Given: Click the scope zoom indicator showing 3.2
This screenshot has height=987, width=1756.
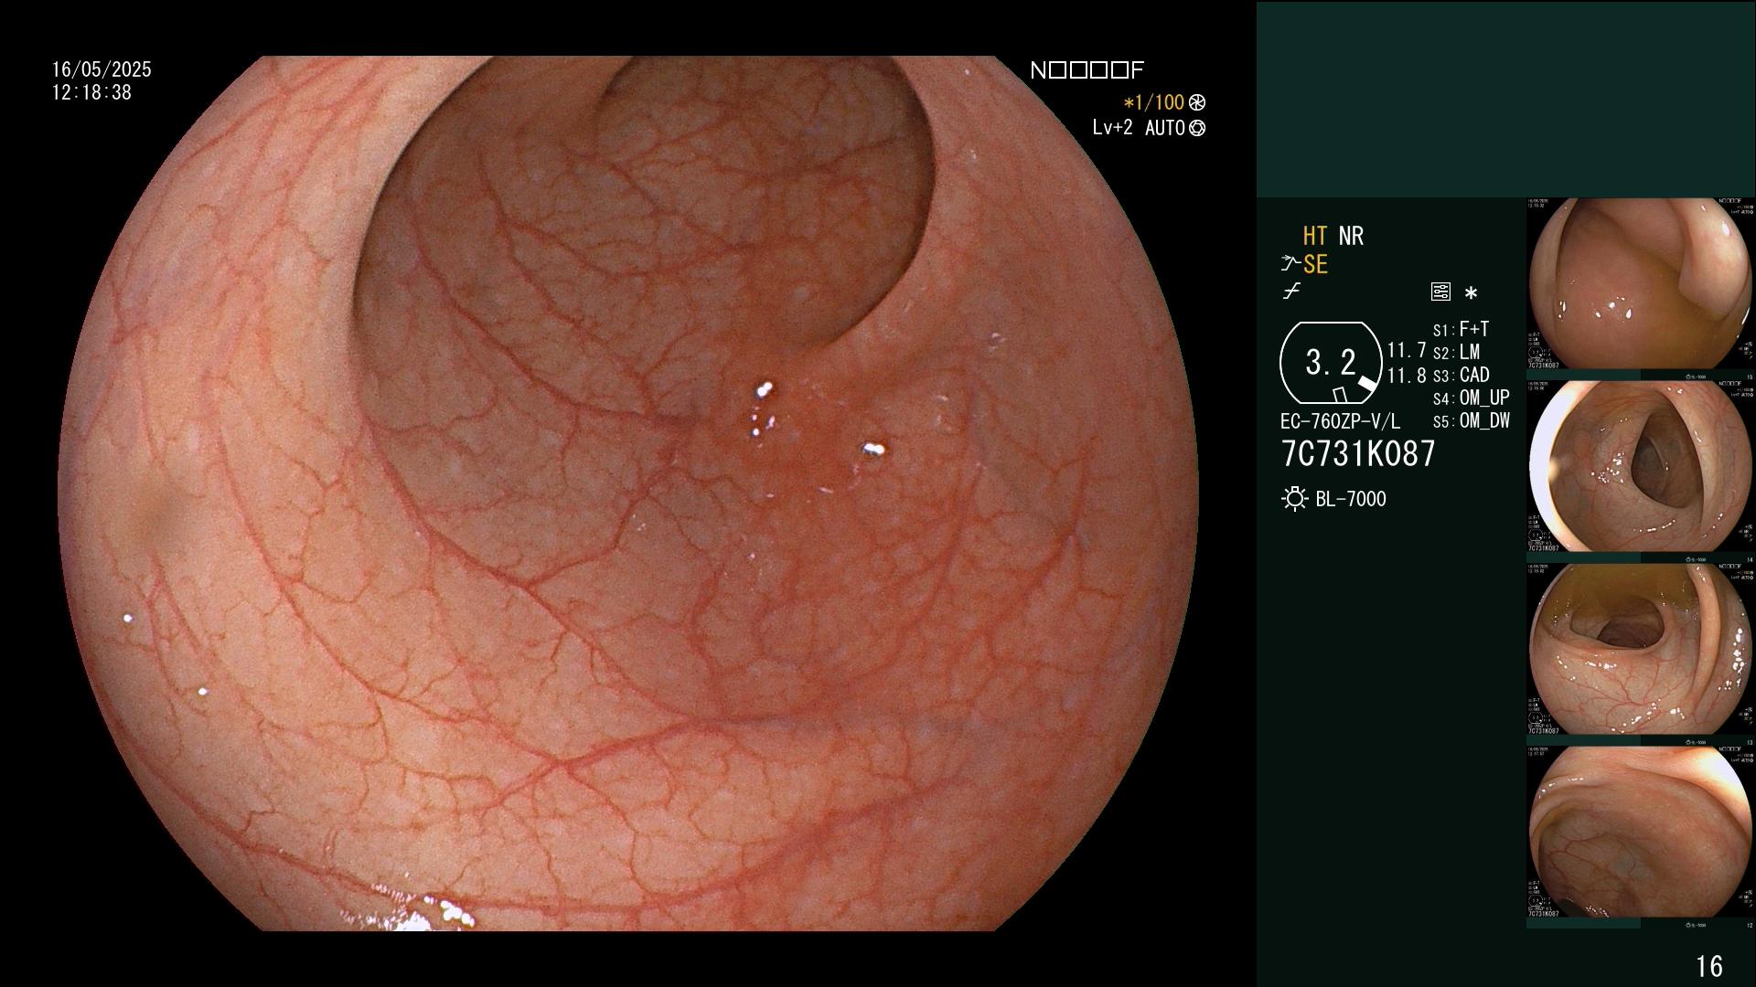Looking at the screenshot, I should tap(1331, 363).
